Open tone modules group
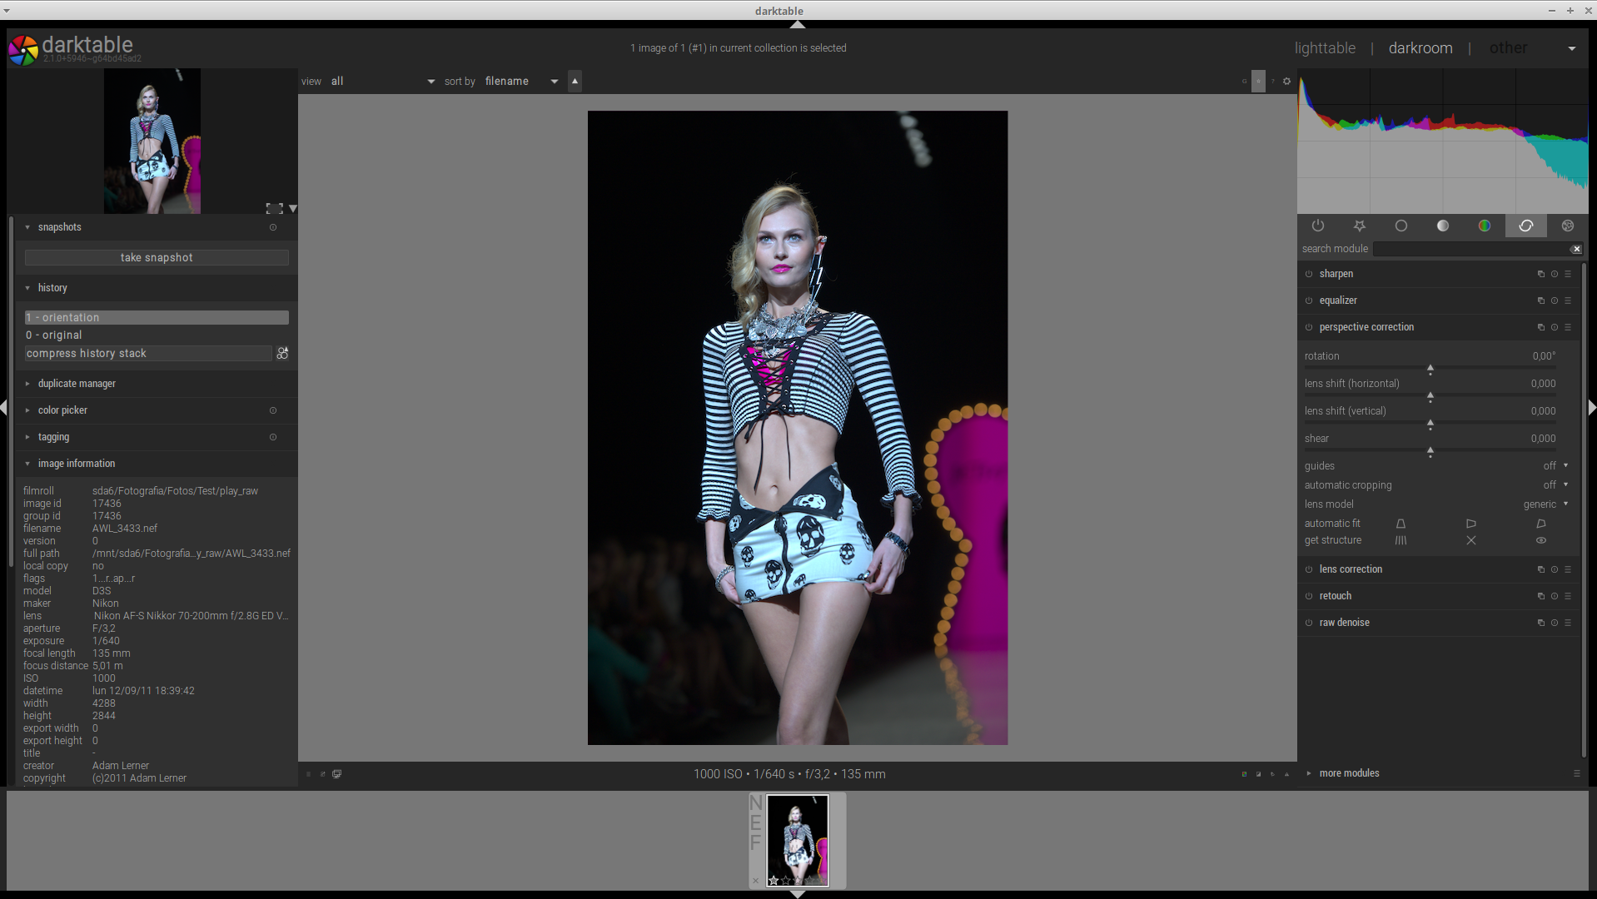 1442,226
